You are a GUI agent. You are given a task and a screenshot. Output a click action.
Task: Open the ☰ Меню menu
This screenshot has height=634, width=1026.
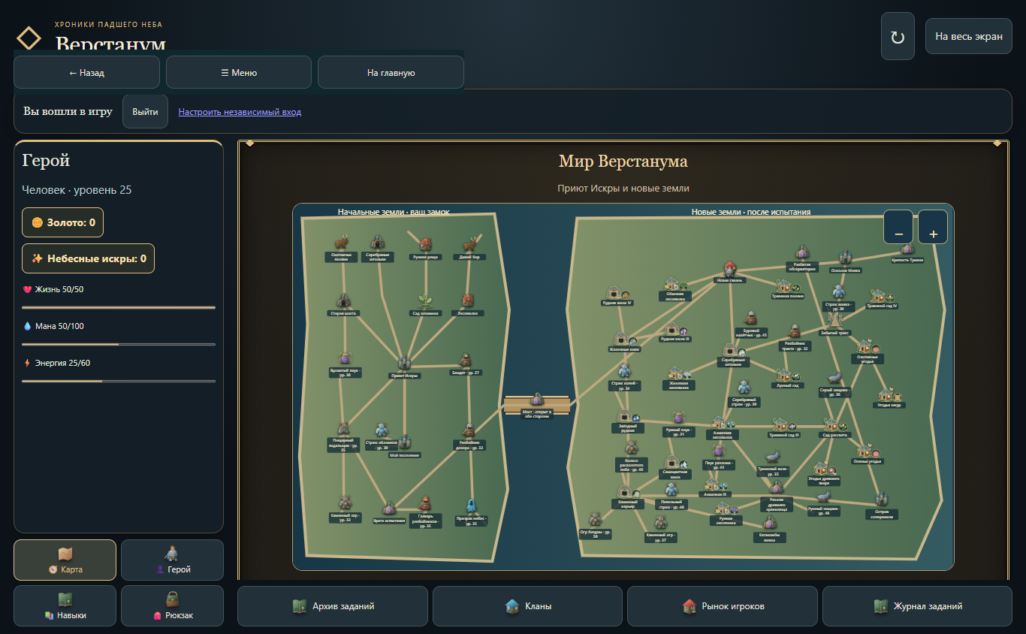point(239,72)
